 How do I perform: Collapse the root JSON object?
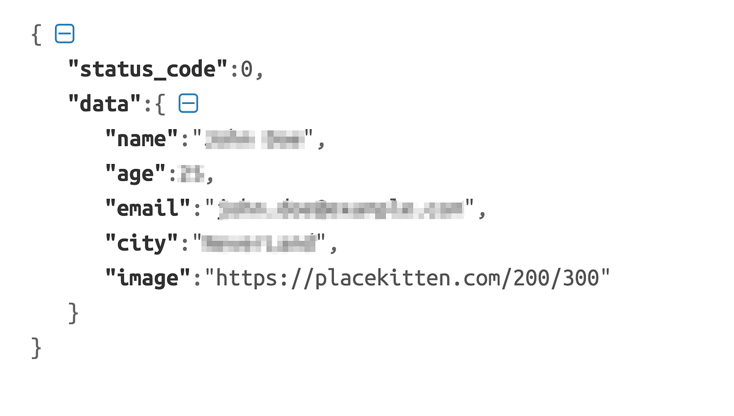coord(64,34)
